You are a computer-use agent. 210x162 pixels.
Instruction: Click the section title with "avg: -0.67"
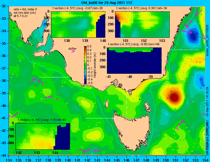(78, 8)
